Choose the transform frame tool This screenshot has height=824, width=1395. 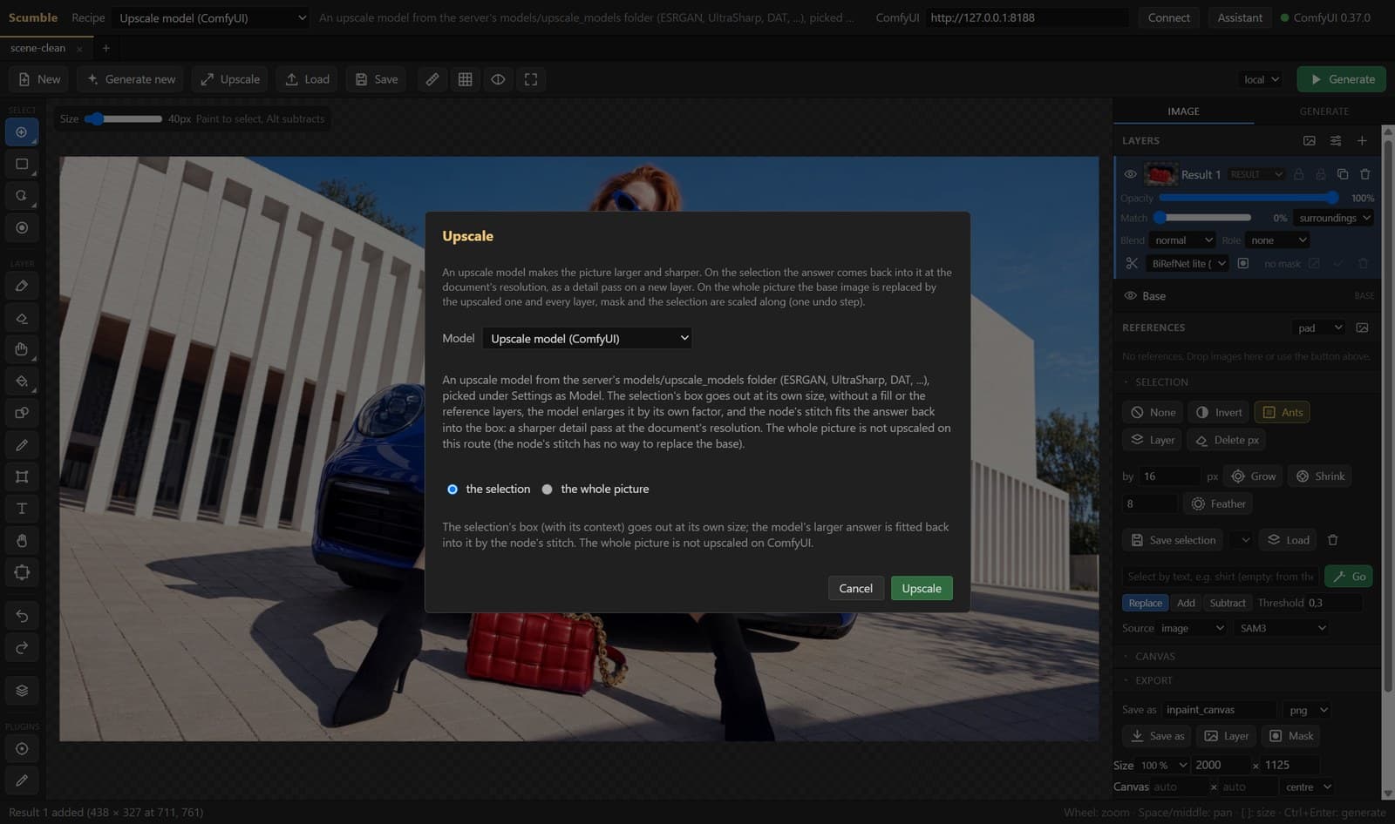[22, 476]
